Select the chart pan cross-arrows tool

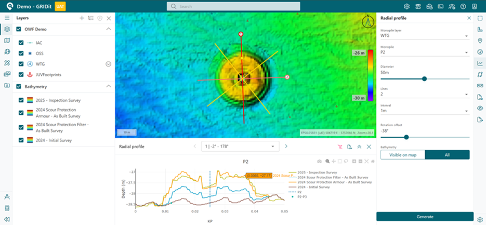(x=334, y=161)
